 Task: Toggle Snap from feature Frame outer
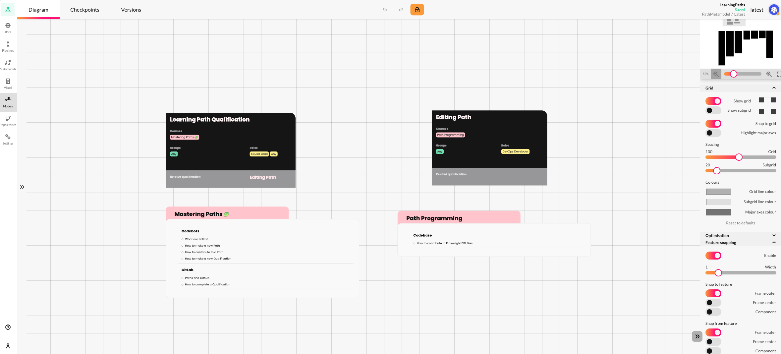click(713, 332)
